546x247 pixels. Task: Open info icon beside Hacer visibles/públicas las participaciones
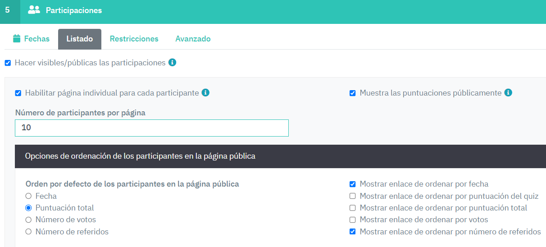point(172,63)
